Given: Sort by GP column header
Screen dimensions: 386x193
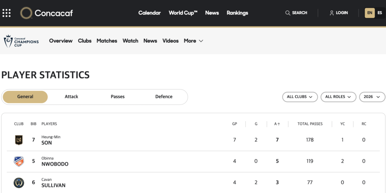Looking at the screenshot, I should coord(235,124).
